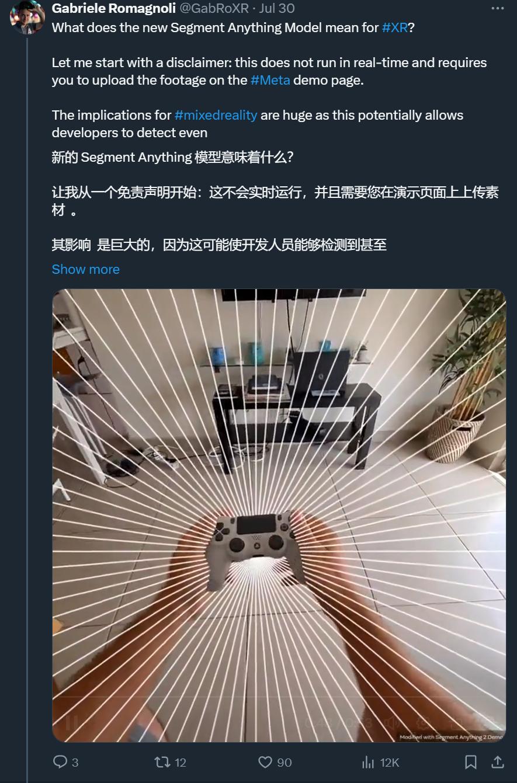Bookmark this tweet
The width and height of the screenshot is (517, 783).
click(x=470, y=762)
